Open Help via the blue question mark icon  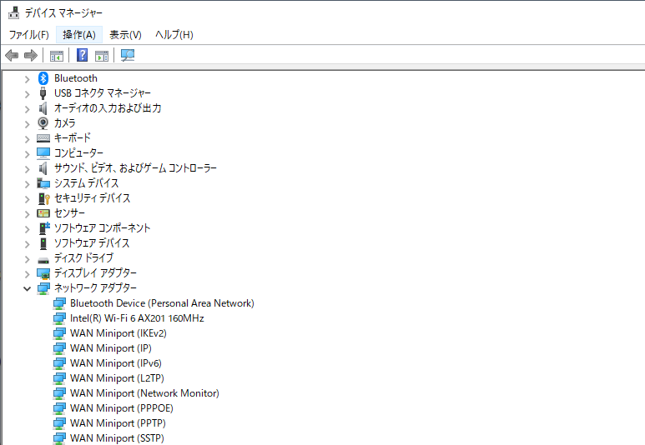83,55
